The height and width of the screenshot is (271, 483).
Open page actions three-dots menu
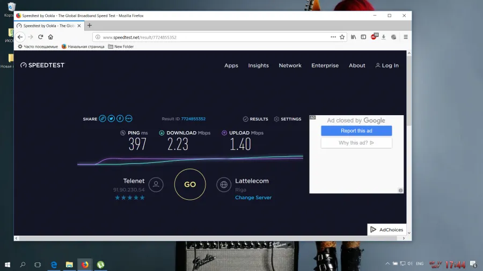(x=333, y=37)
